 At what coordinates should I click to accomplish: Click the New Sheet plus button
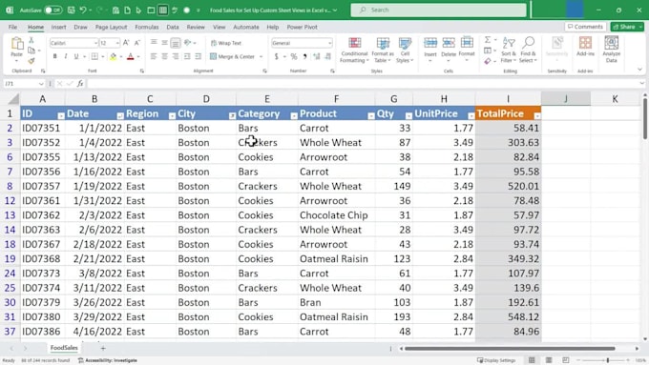coord(103,349)
